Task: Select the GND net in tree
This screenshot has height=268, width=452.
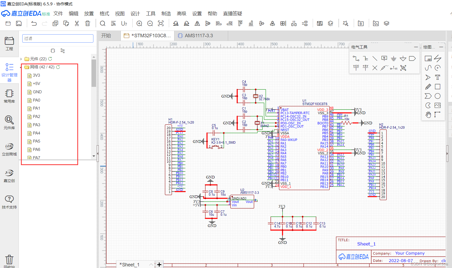Action: [x=37, y=92]
